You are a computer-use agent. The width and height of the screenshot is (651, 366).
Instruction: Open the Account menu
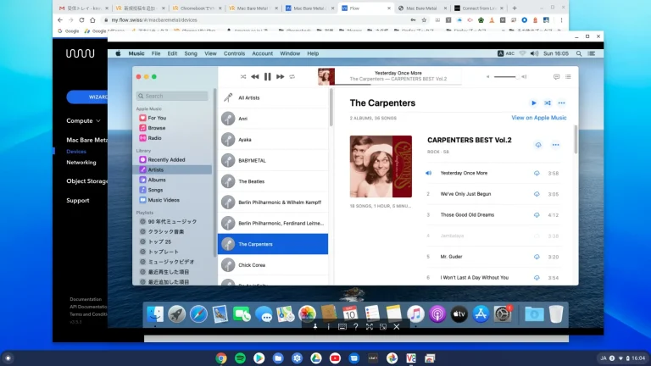(x=263, y=53)
